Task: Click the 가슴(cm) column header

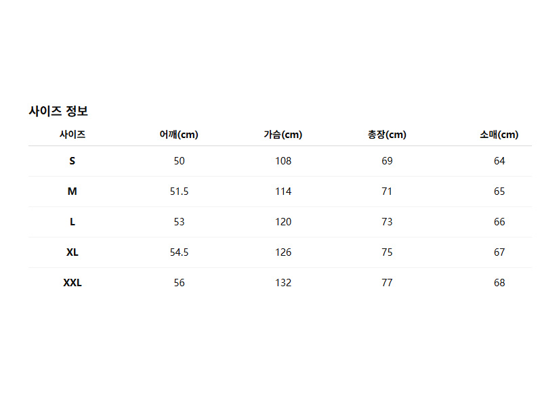Action: point(283,135)
